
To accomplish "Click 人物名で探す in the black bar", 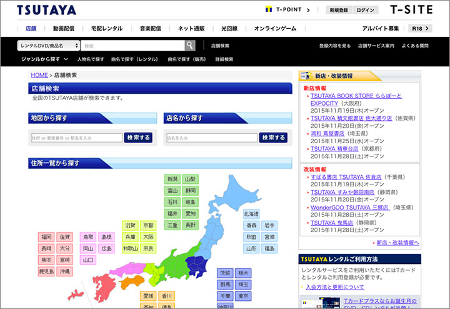I will pyautogui.click(x=91, y=59).
